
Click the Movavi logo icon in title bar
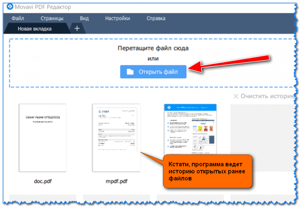(x=10, y=6)
